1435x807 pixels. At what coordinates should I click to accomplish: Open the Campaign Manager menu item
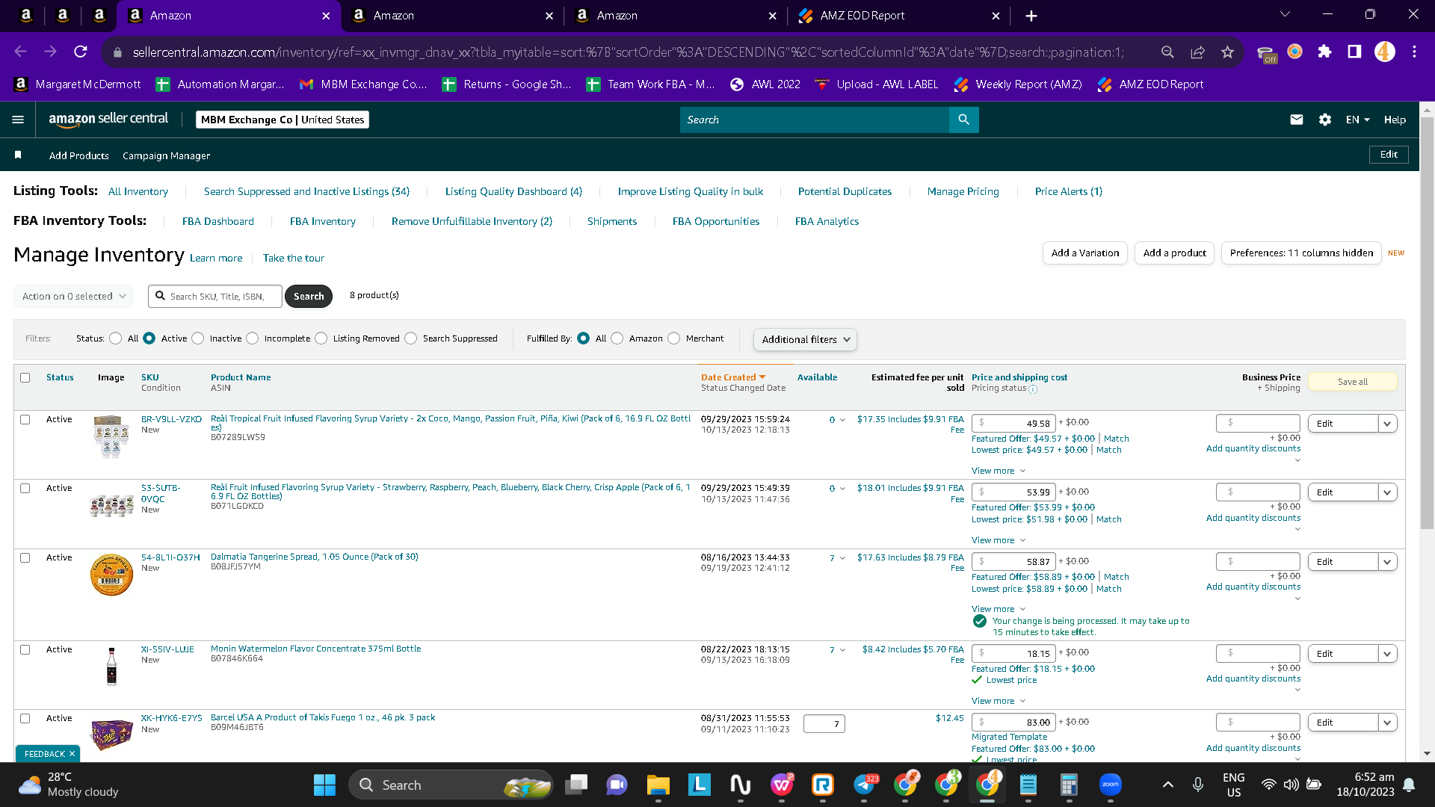click(166, 156)
